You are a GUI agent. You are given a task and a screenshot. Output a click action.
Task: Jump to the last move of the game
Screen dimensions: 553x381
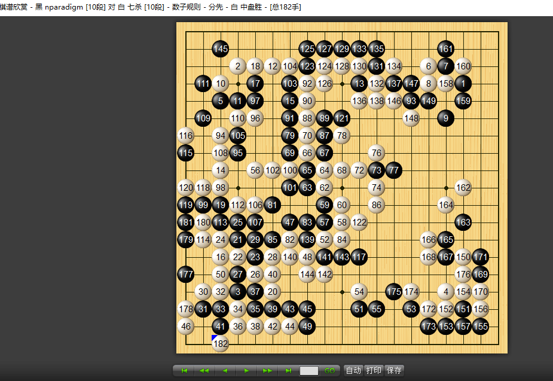click(x=288, y=371)
